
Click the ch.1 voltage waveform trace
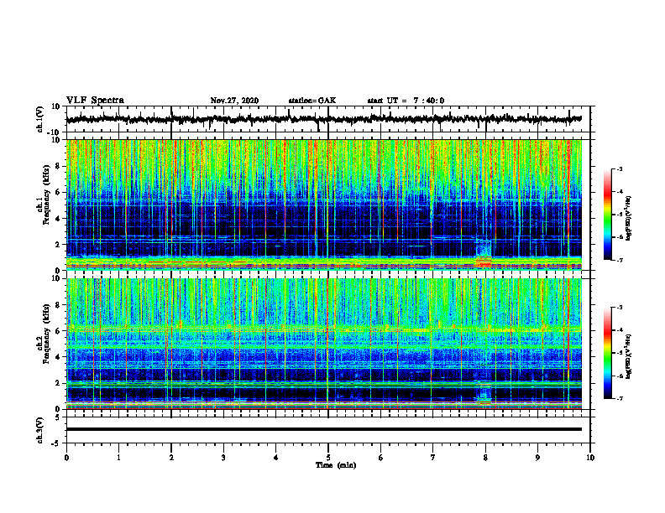pyautogui.click(x=324, y=119)
